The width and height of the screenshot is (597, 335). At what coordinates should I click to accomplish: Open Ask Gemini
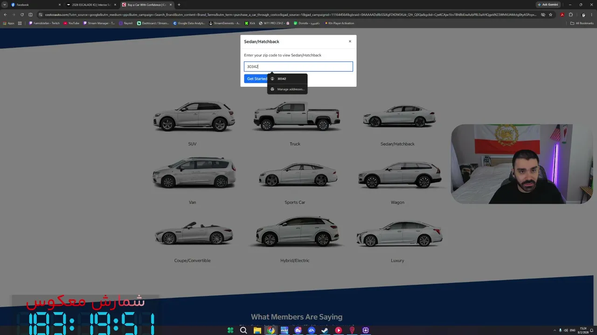548,5
